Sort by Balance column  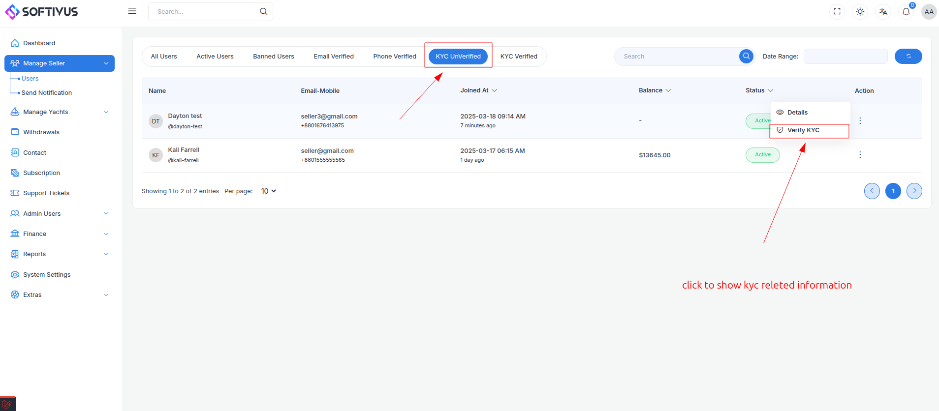point(655,90)
